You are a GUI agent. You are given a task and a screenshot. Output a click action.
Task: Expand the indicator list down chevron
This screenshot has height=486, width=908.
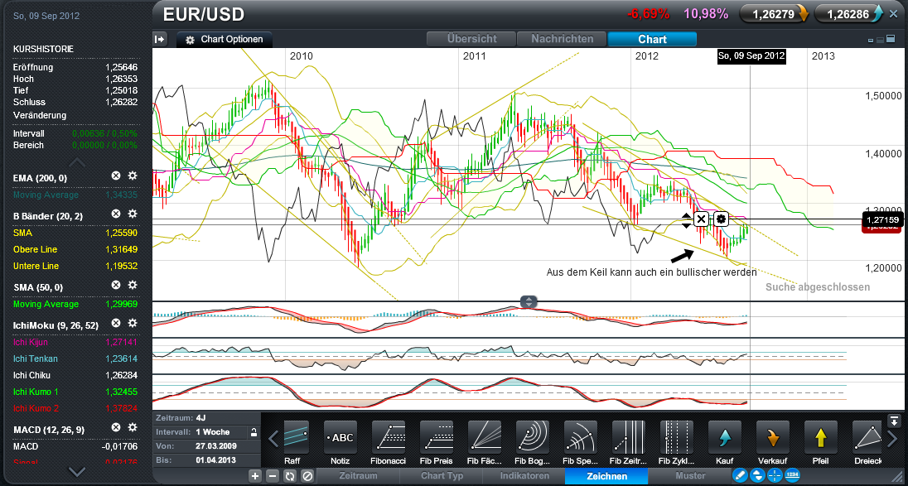pyautogui.click(x=77, y=472)
